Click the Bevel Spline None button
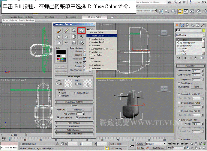 point(196,87)
